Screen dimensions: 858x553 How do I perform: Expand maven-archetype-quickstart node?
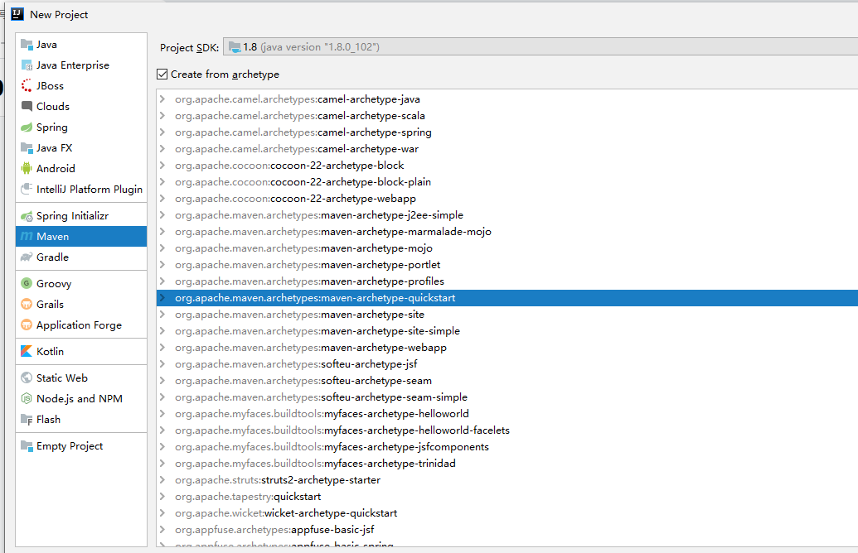162,298
